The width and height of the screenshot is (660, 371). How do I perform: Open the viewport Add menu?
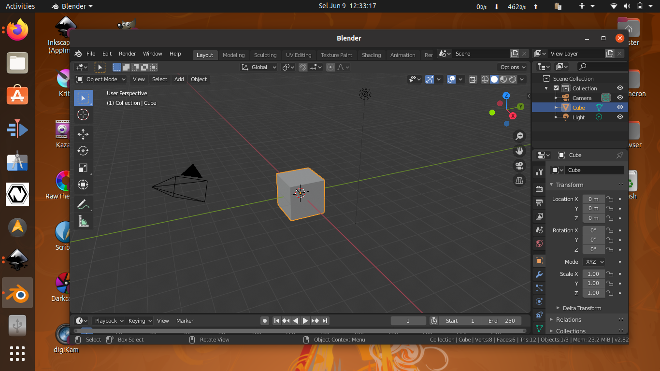tap(179, 79)
